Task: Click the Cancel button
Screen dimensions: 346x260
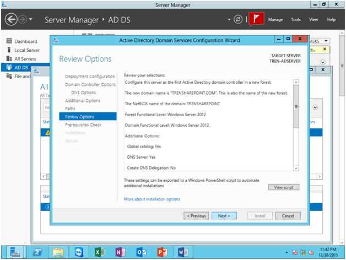Action: 288,216
